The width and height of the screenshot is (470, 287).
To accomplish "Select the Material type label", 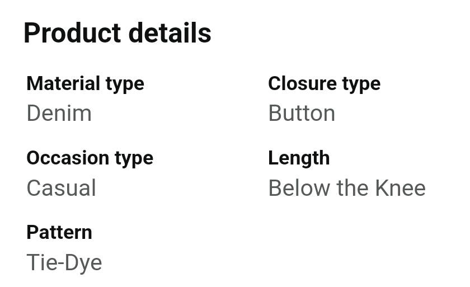I will (x=85, y=84).
